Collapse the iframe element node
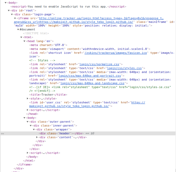176x172 pixels. [15, 18]
